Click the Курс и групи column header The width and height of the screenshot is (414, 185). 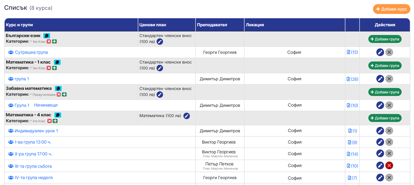19,25
